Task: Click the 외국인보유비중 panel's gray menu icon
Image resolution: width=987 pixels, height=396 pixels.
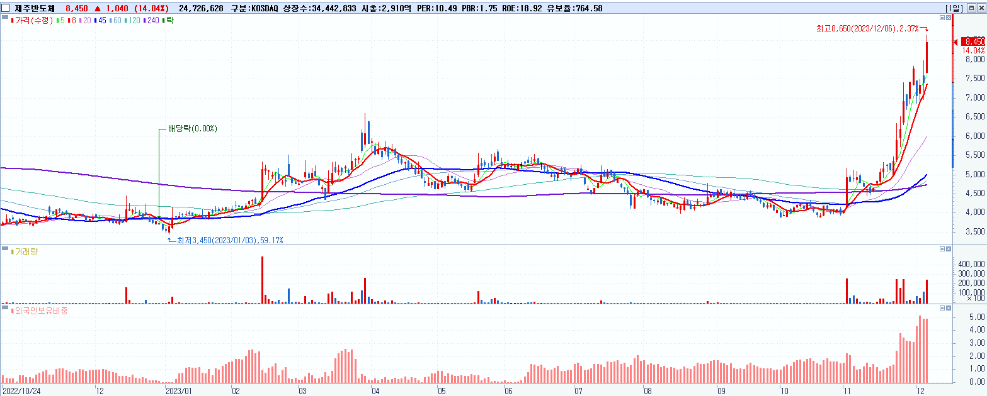Action: point(5,307)
